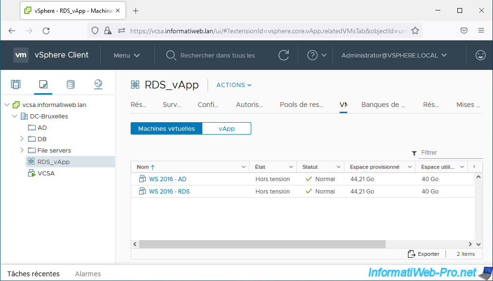The height and width of the screenshot is (281, 493).
Task: Click the vSphere refresh icon
Action: coord(284,55)
